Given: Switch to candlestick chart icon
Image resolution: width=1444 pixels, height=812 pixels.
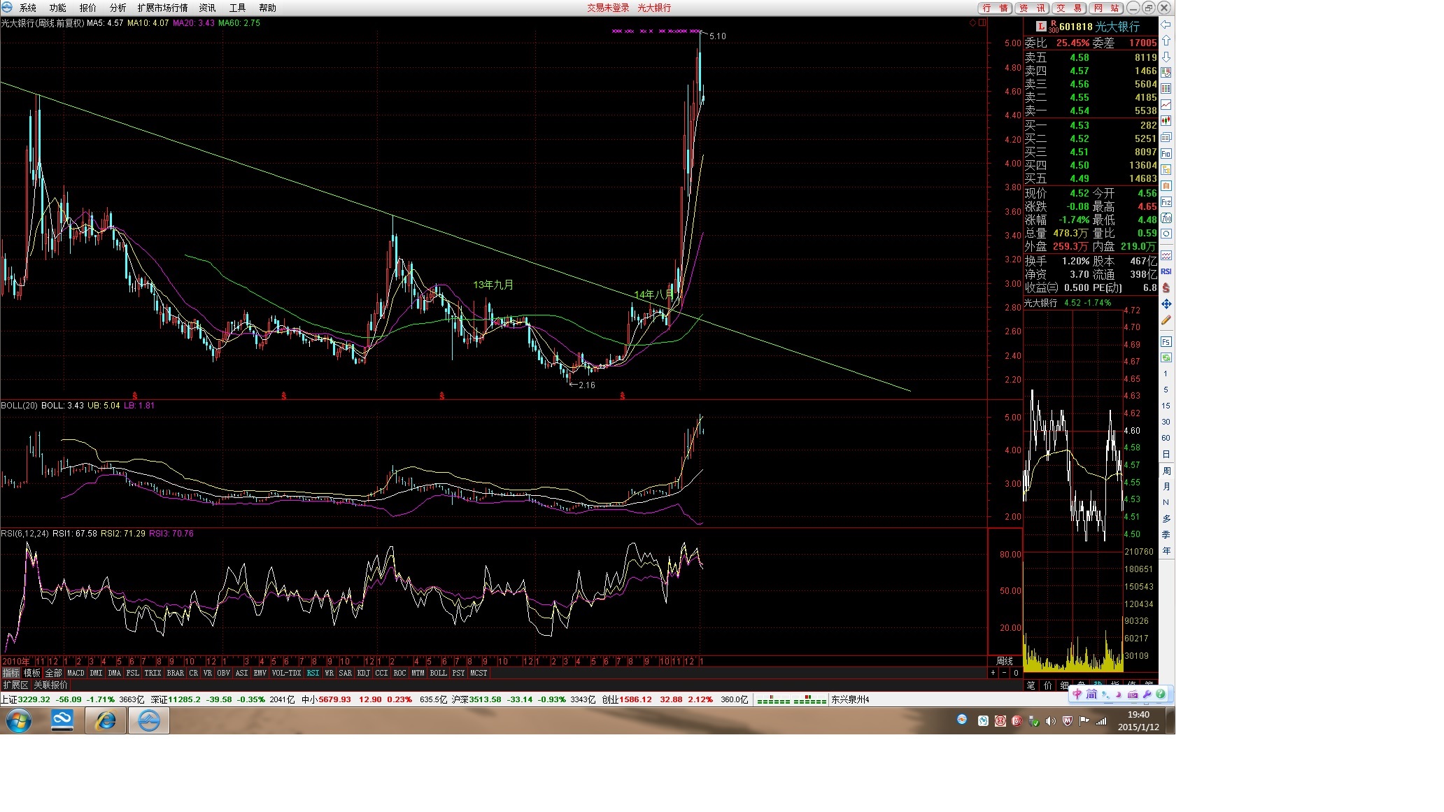Looking at the screenshot, I should [1166, 120].
